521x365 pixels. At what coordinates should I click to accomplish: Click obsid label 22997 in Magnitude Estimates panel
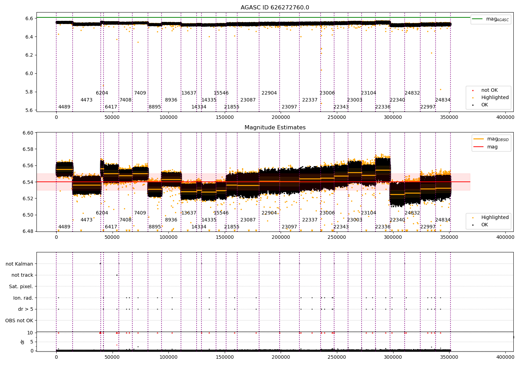[428, 227]
